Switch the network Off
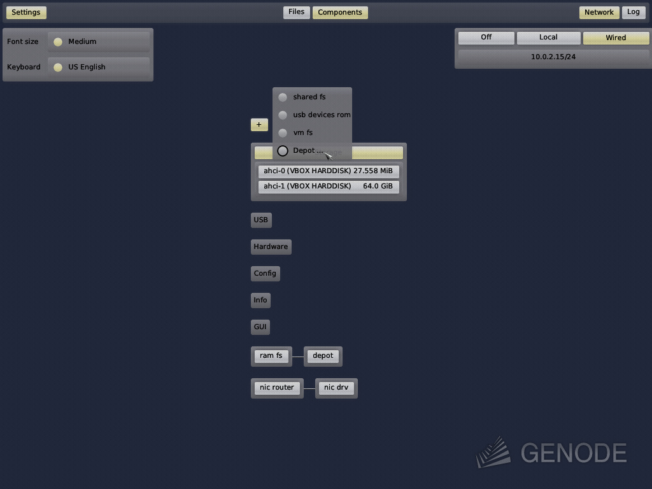Screen dimensions: 652x489 coord(485,38)
